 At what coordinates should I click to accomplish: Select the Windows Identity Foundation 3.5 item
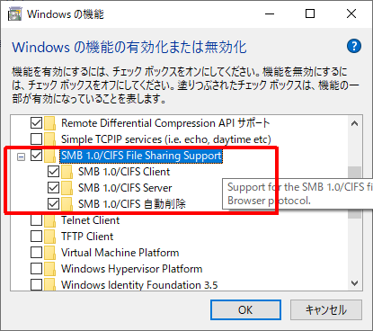point(139,285)
